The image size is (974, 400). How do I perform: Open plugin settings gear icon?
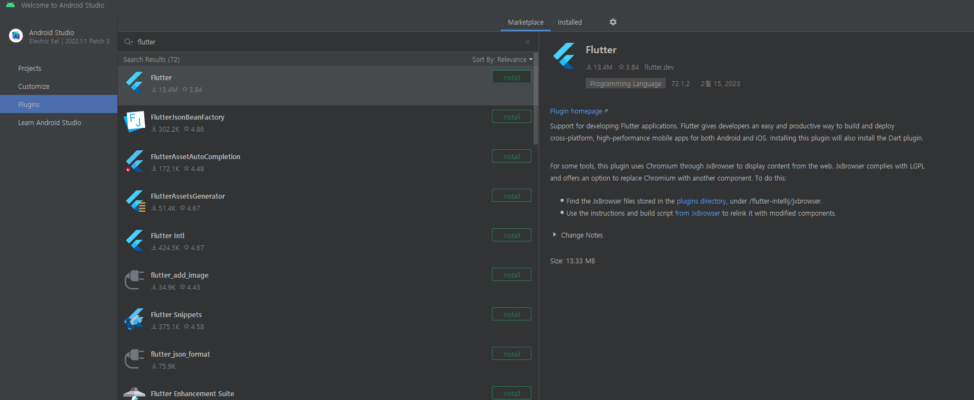pyautogui.click(x=613, y=22)
